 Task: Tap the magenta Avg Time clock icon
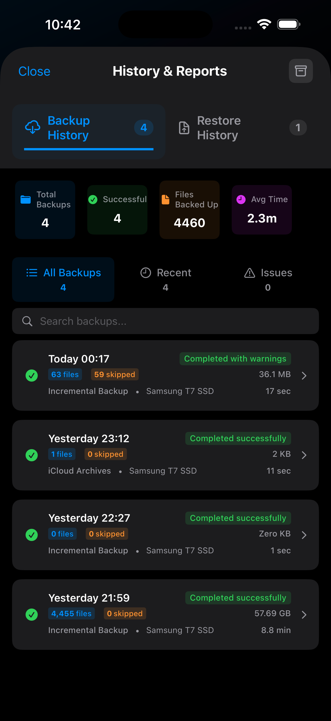click(241, 200)
